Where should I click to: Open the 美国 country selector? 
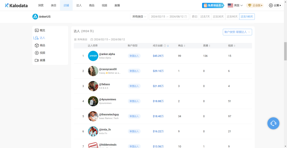tap(235, 5)
